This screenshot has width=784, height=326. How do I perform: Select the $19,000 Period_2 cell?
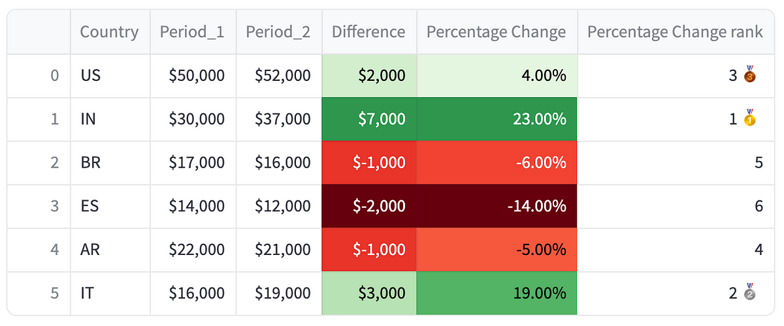click(278, 293)
